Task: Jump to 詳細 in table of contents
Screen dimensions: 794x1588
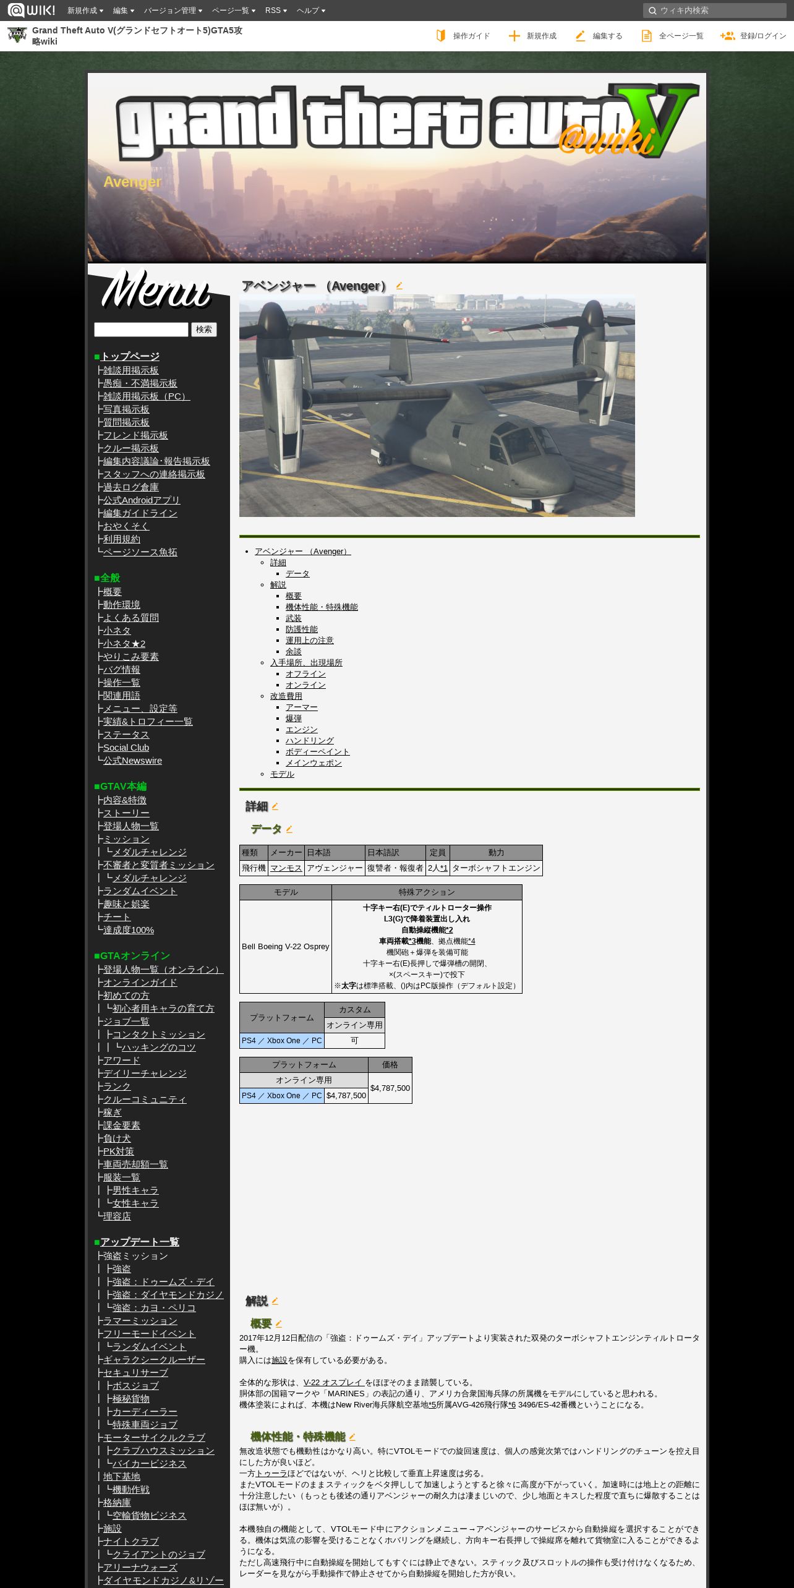Action: coord(278,563)
